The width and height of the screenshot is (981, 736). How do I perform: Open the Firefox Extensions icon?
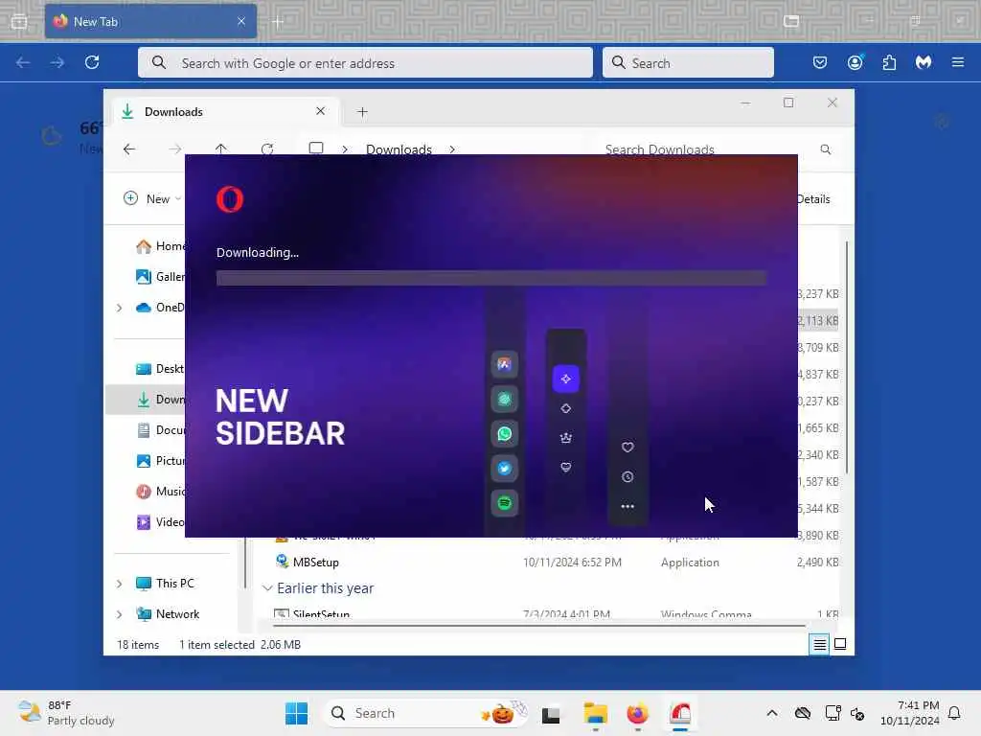click(889, 62)
